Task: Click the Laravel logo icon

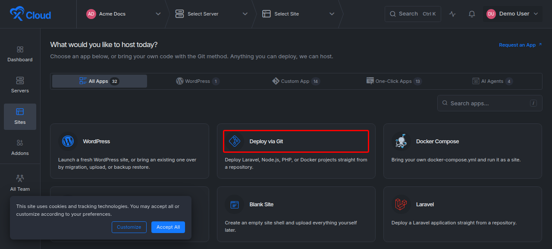Action: click(x=401, y=204)
